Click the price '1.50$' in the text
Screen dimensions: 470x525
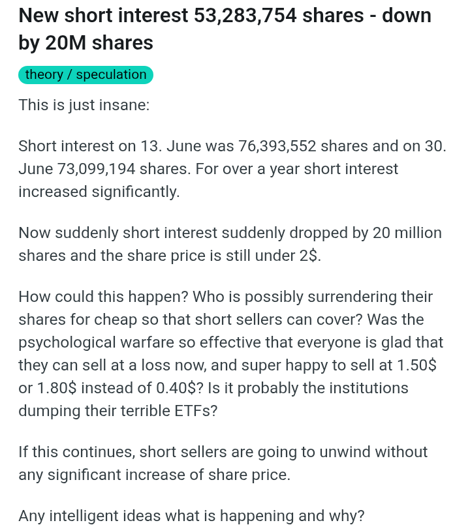[x=416, y=365]
